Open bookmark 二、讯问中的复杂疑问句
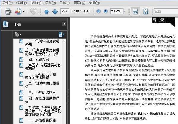This screenshot has width=178, height=124. pyautogui.click(x=42, y=43)
